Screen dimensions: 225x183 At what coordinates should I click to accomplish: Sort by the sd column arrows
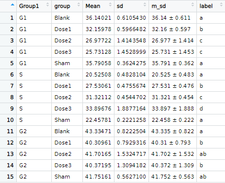point(145,4)
